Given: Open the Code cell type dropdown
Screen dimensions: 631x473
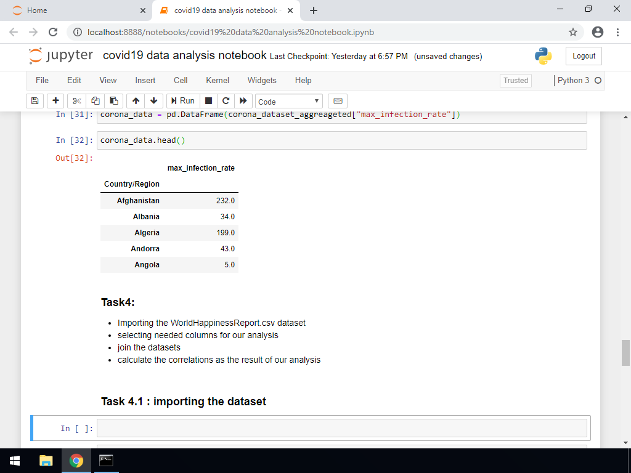Looking at the screenshot, I should pos(288,102).
